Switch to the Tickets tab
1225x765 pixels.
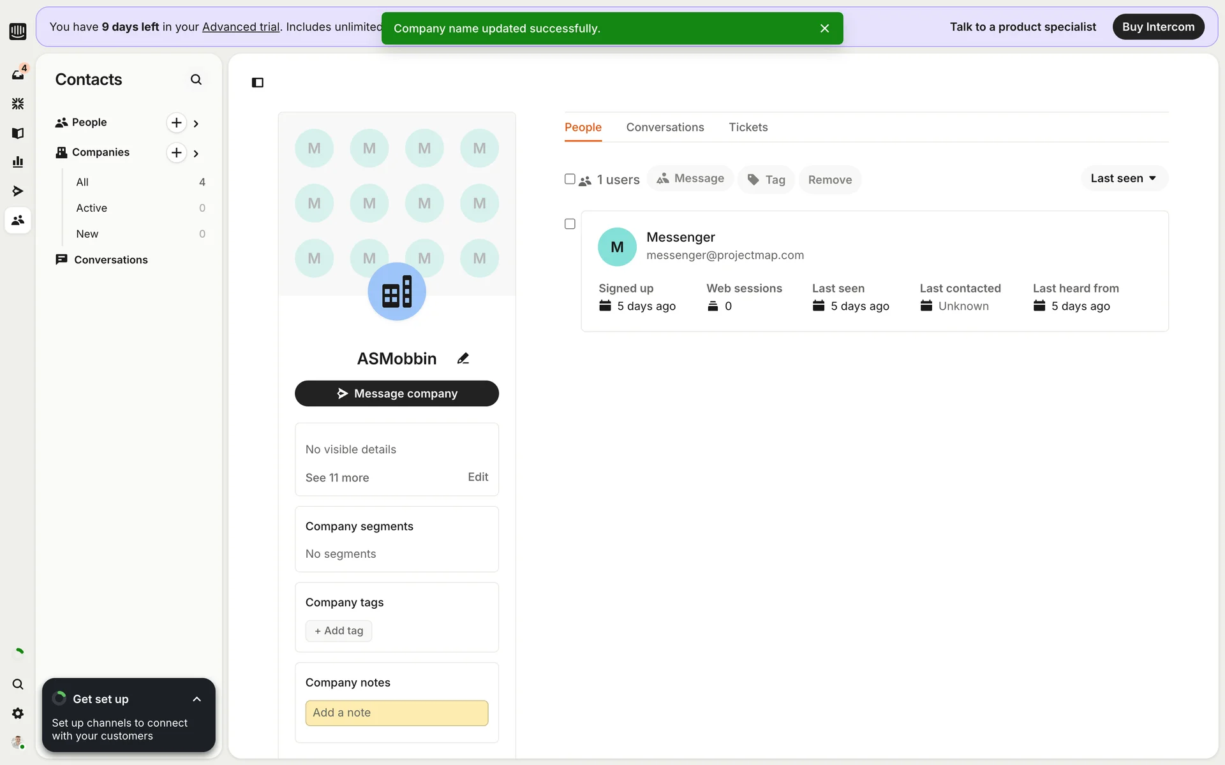[748, 127]
